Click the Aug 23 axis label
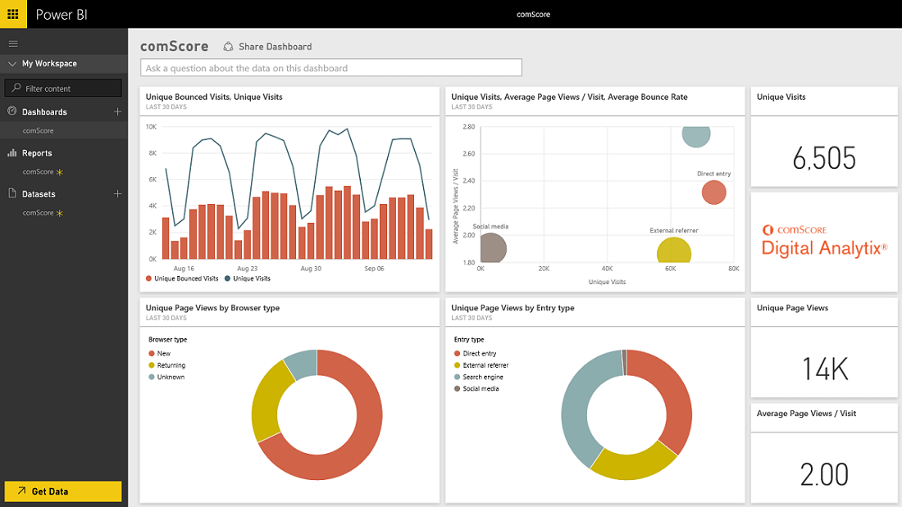 (x=248, y=269)
